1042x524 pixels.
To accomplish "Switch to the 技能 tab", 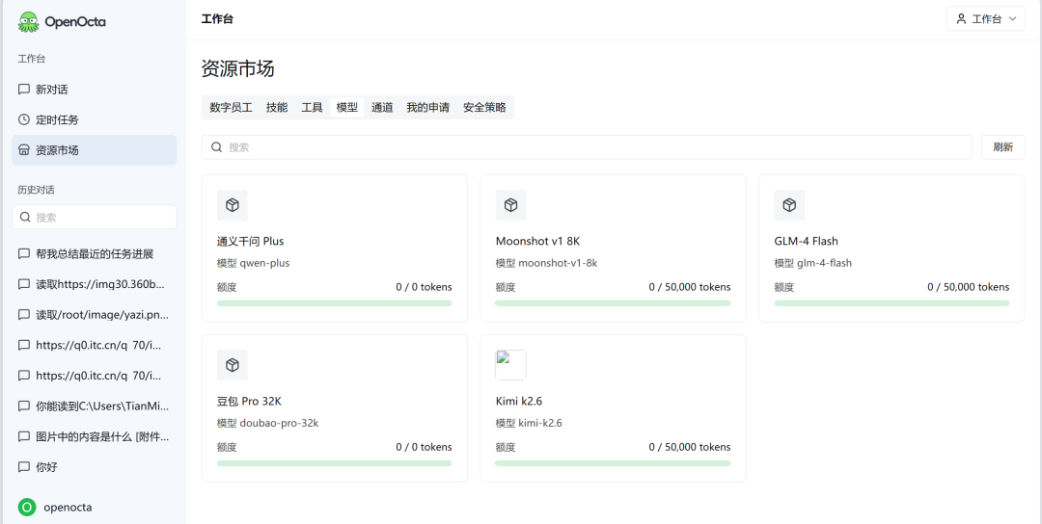I will pyautogui.click(x=277, y=108).
